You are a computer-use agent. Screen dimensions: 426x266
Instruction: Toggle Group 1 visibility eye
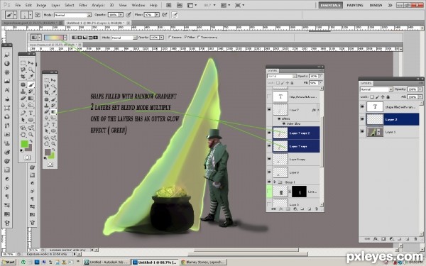tap(269, 182)
